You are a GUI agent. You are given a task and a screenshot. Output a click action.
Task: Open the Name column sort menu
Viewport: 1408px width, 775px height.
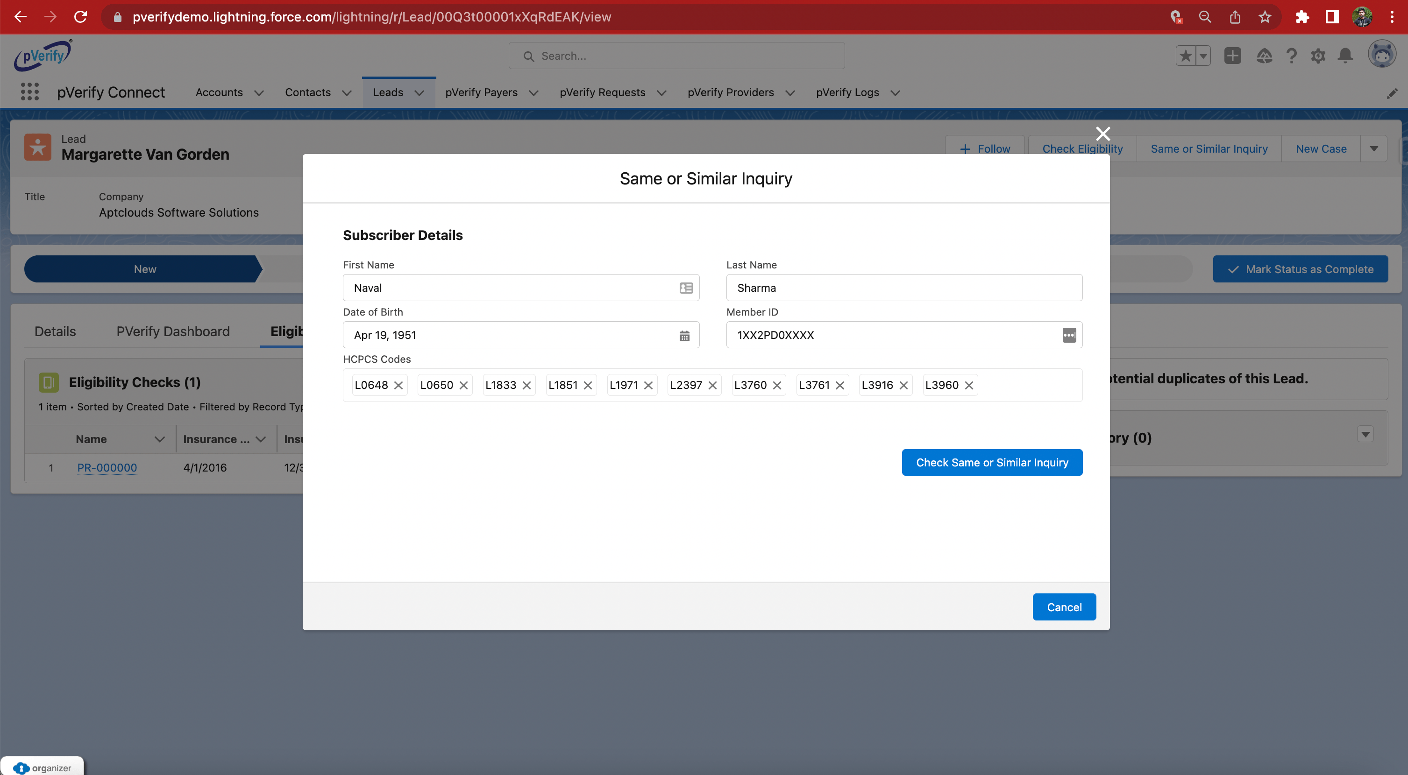pos(160,439)
